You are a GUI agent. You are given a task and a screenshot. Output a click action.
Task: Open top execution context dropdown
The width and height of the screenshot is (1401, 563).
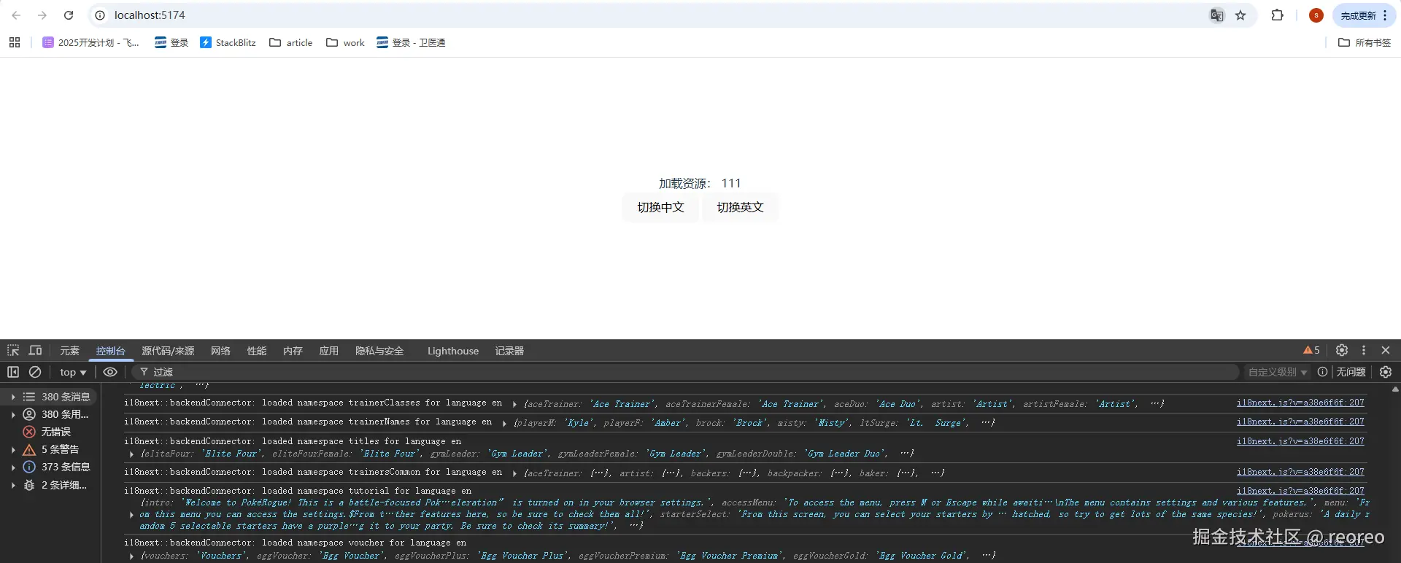click(x=73, y=372)
